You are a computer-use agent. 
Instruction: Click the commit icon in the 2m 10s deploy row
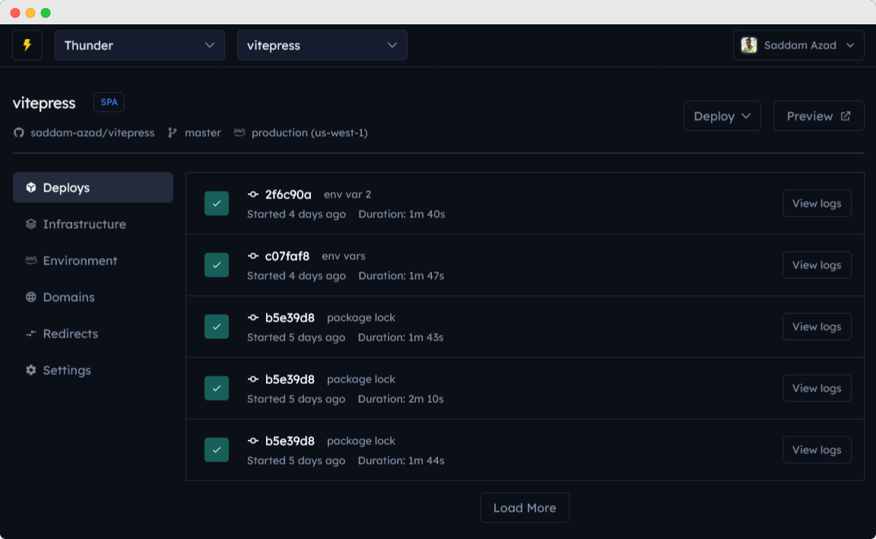point(253,379)
